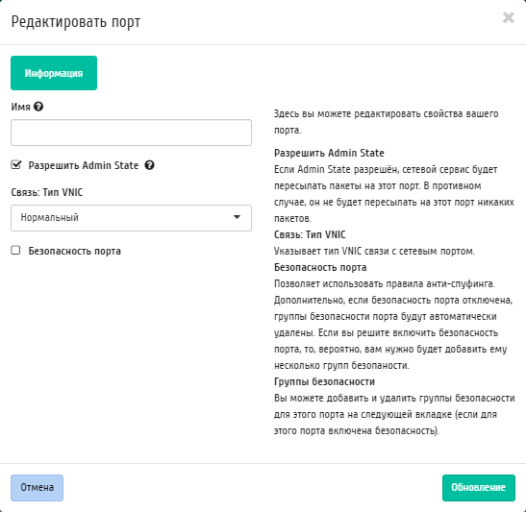Click the Группы безопасности heading in help text

324,381
